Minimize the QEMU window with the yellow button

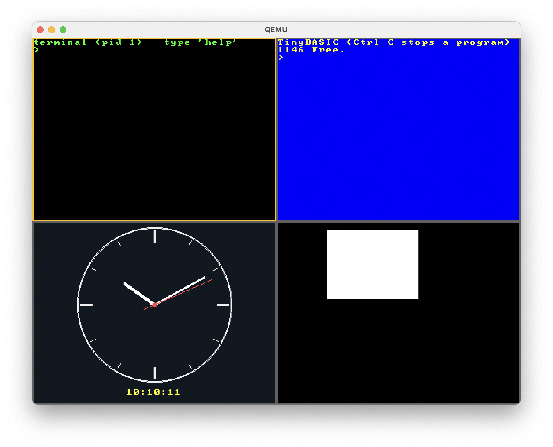[x=52, y=30]
